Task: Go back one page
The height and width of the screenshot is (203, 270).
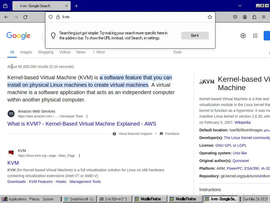Action: coord(6,17)
